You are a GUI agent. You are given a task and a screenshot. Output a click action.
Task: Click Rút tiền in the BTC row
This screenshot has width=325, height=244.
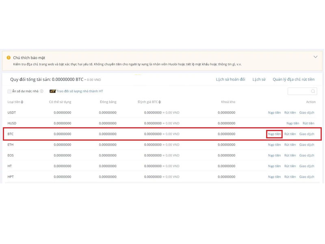coord(290,134)
